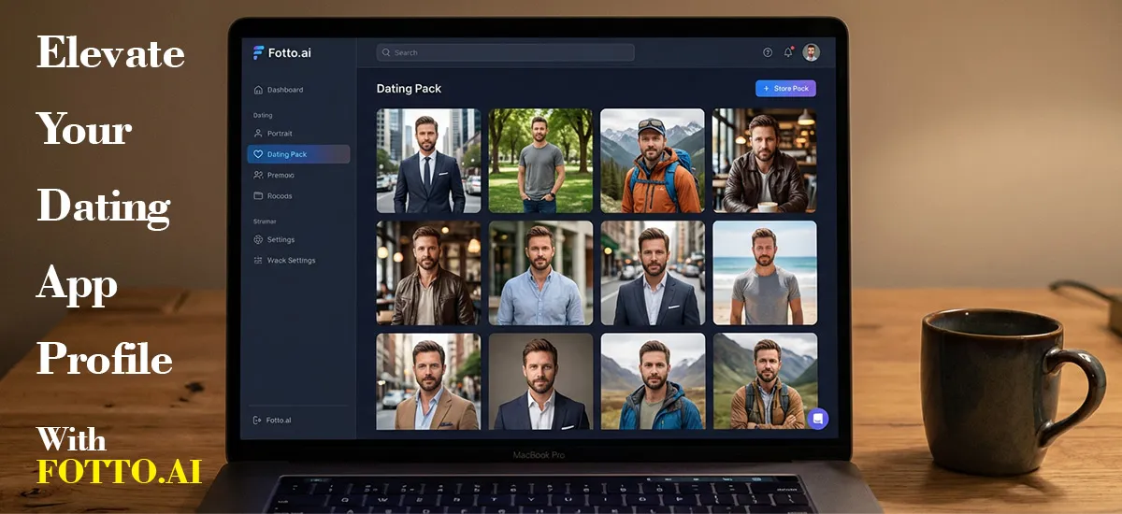Click the Store Pack button

point(785,89)
